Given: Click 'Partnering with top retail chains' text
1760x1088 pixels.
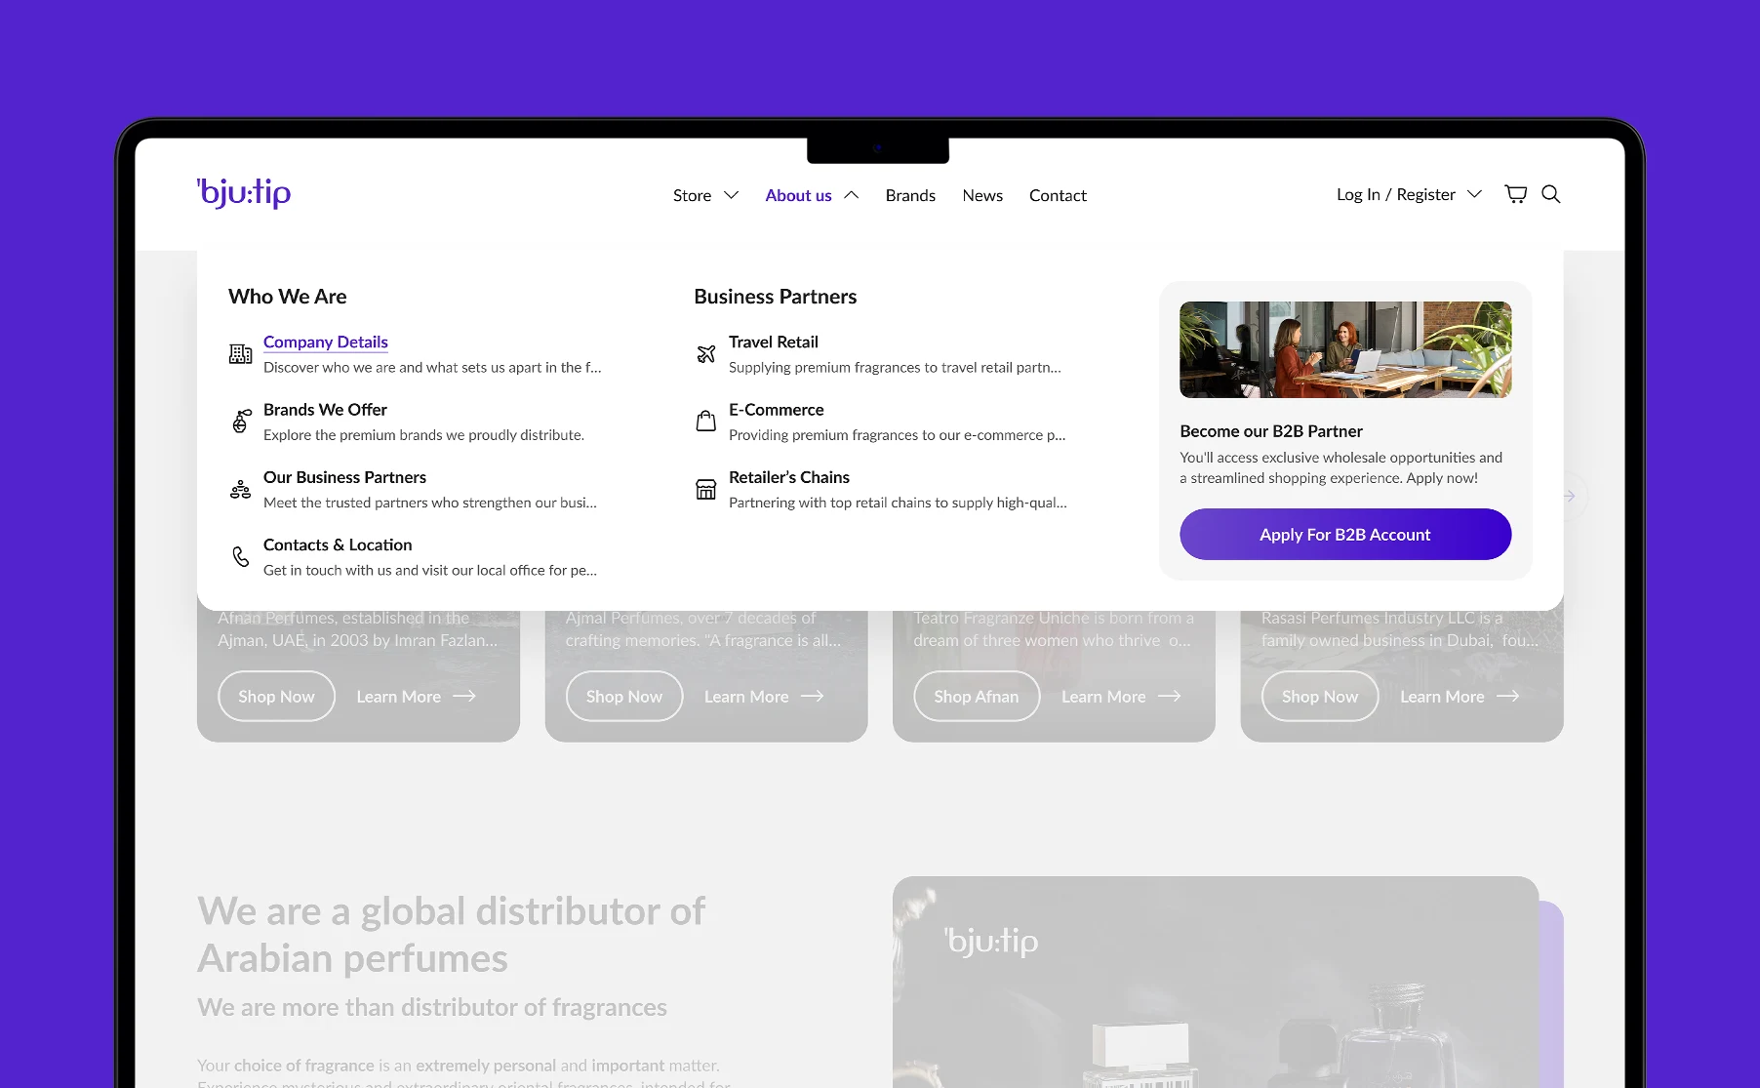Looking at the screenshot, I should (898, 503).
